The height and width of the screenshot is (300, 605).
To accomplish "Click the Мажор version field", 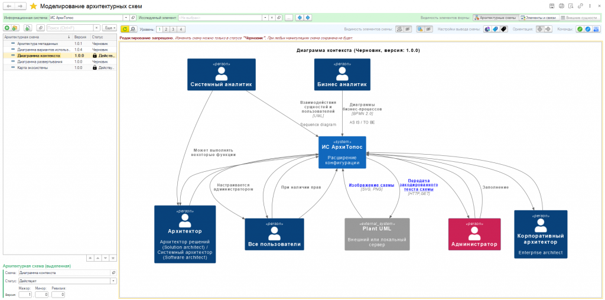I will (x=26, y=295).
